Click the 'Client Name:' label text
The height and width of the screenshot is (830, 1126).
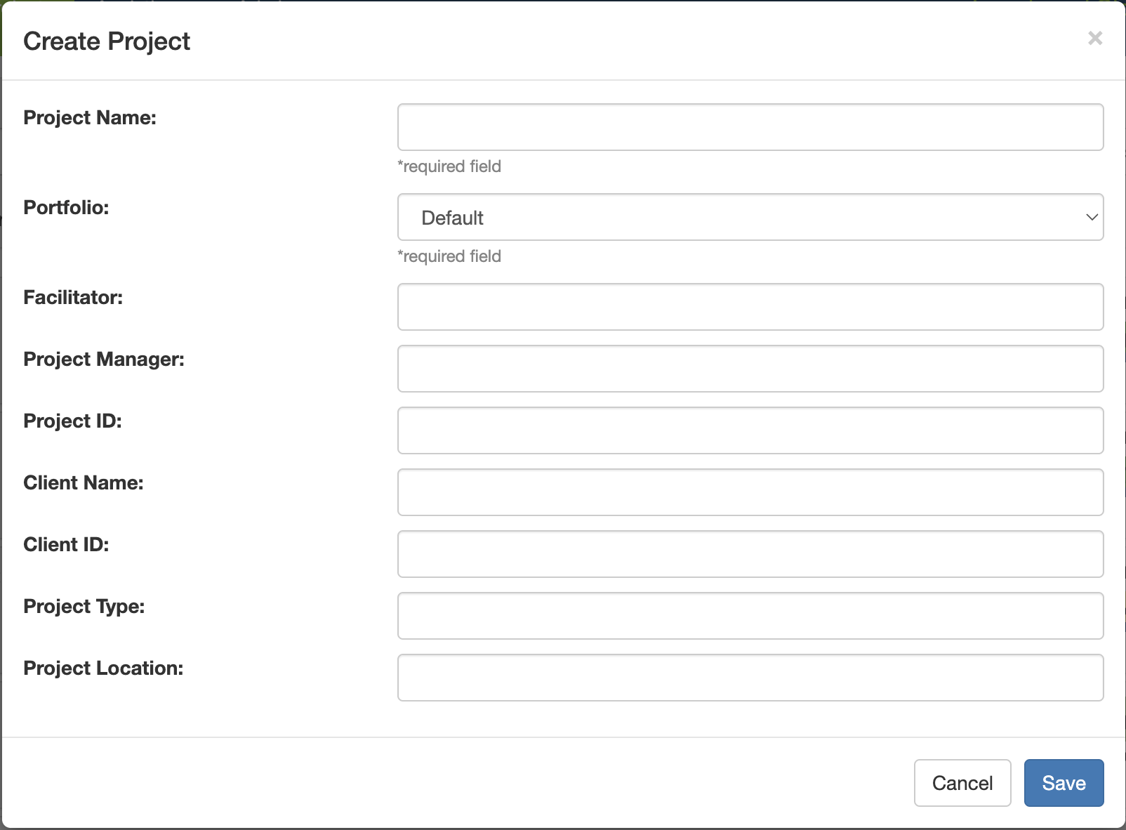click(x=84, y=482)
